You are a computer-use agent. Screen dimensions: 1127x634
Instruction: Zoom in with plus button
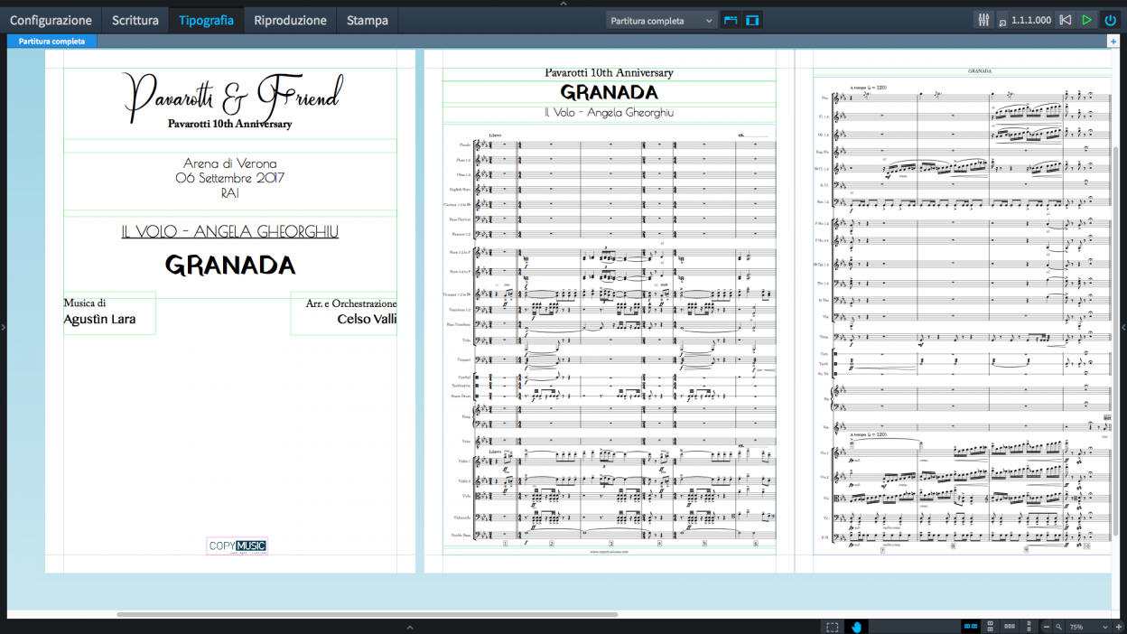tap(1119, 627)
